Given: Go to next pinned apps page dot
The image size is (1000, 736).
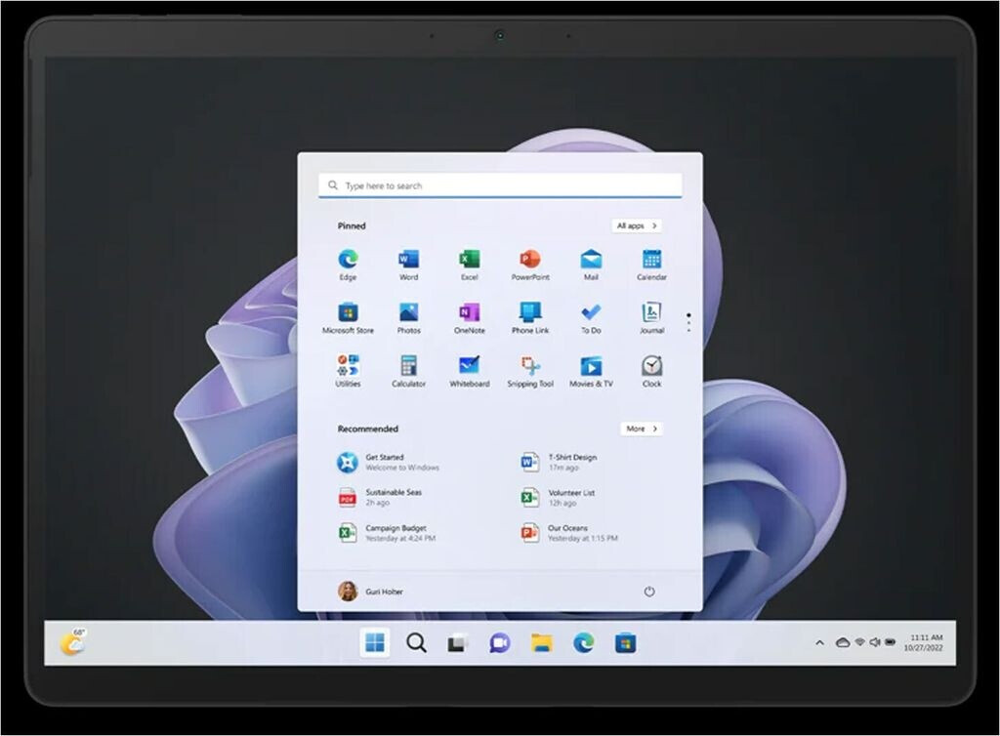Looking at the screenshot, I should (x=688, y=323).
